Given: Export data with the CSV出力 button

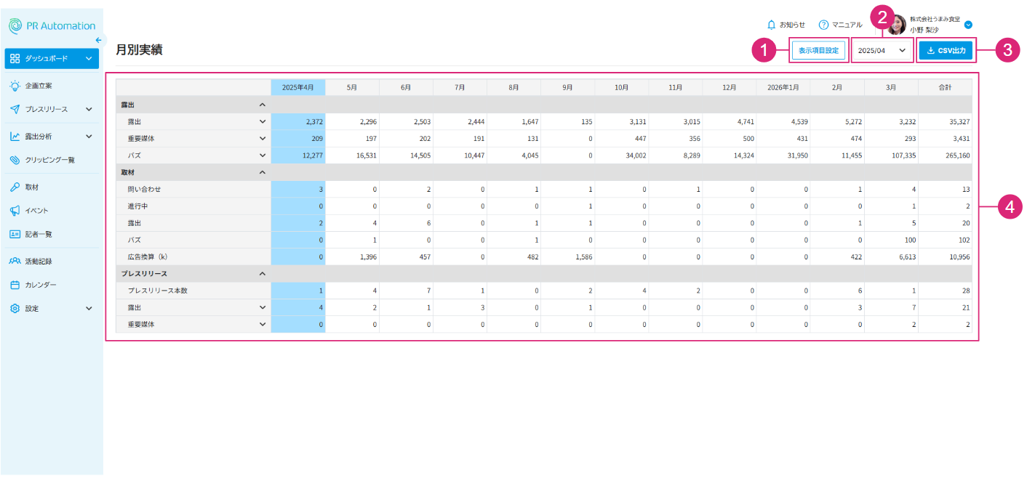Looking at the screenshot, I should click(946, 51).
